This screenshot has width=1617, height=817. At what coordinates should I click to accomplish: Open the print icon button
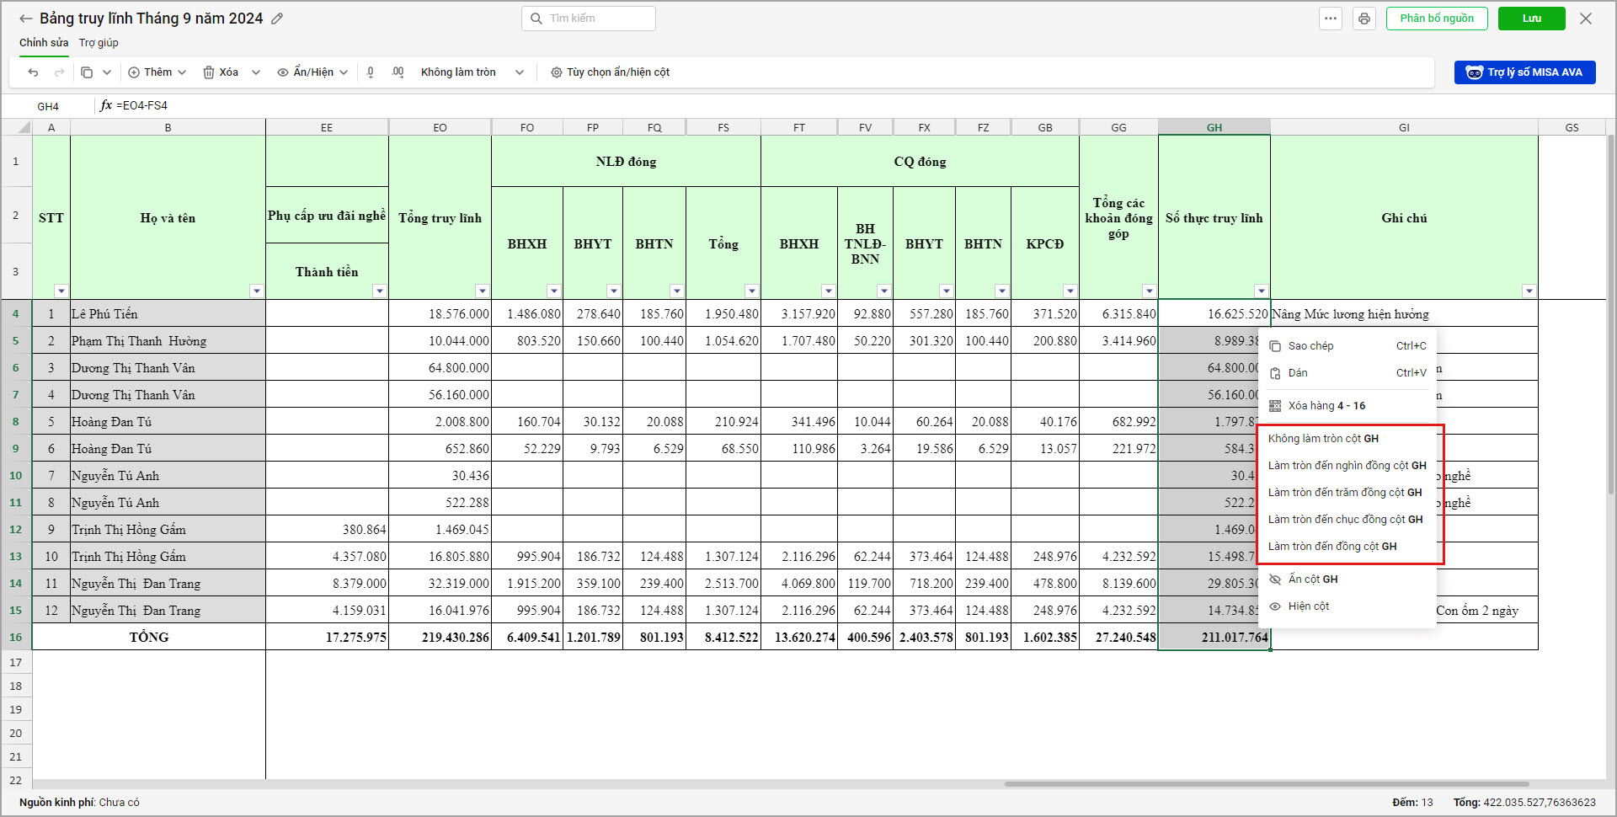coord(1364,19)
